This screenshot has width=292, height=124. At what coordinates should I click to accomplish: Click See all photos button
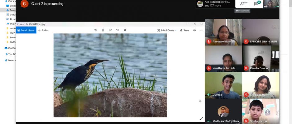(x=26, y=30)
